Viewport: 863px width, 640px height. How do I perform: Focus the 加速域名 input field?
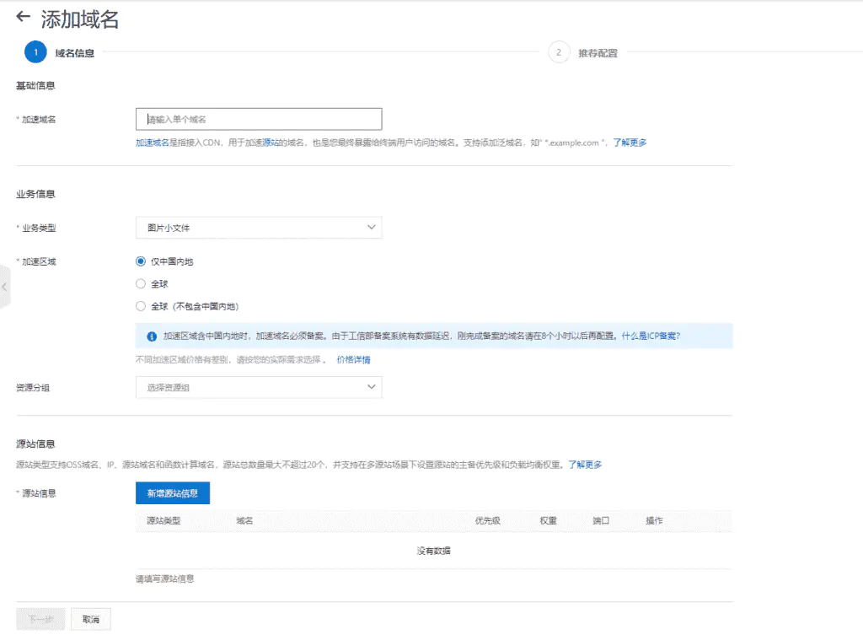click(x=259, y=119)
